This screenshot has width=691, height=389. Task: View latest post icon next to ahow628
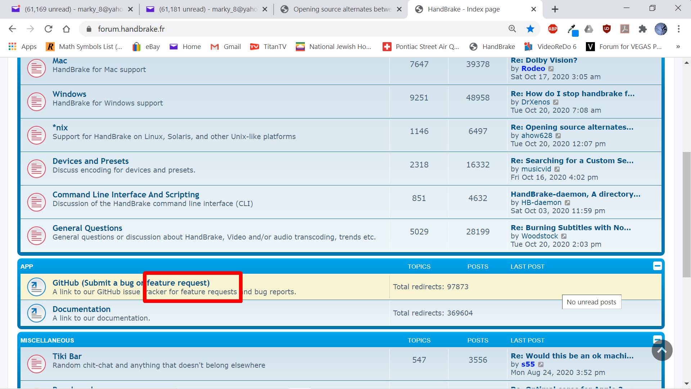click(558, 136)
